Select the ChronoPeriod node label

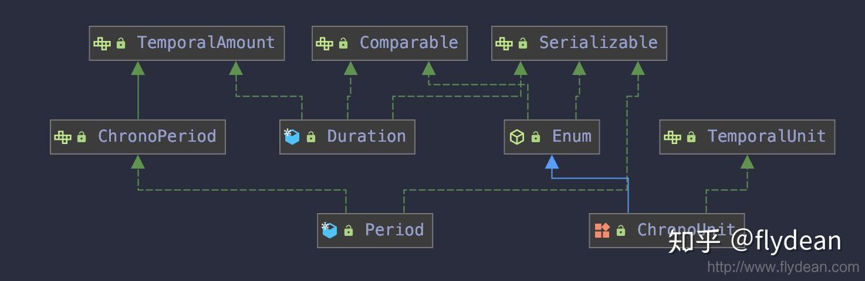(157, 136)
